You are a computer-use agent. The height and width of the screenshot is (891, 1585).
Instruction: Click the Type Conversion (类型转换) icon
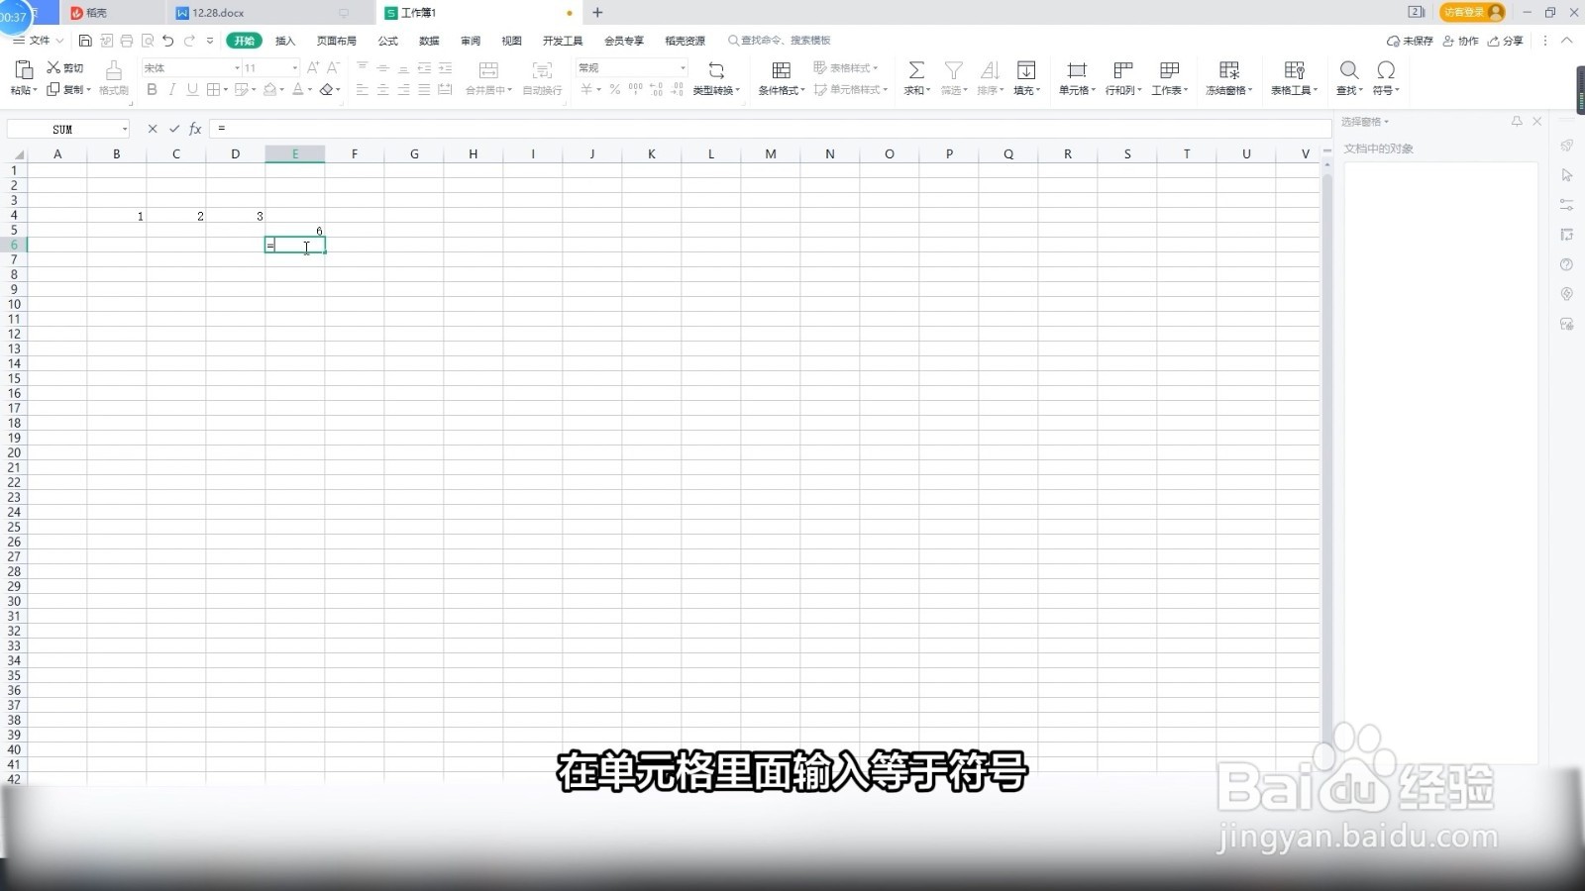pos(716,69)
